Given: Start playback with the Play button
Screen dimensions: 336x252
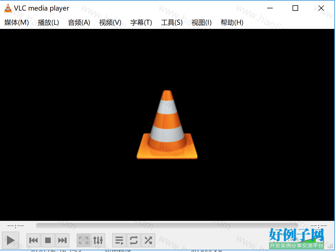Looking at the screenshot, I should (11, 240).
